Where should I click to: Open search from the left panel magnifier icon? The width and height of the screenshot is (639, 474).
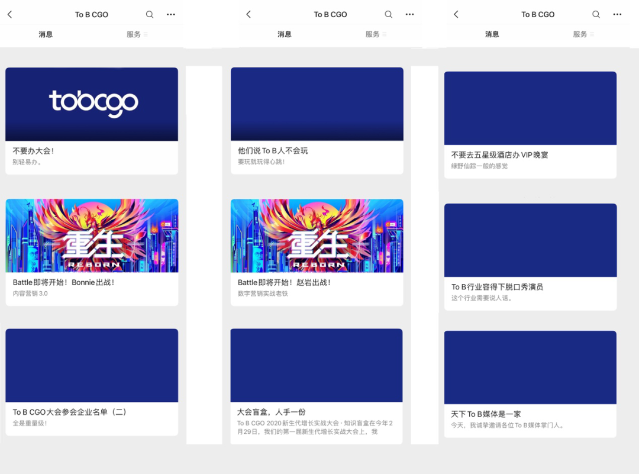point(149,14)
